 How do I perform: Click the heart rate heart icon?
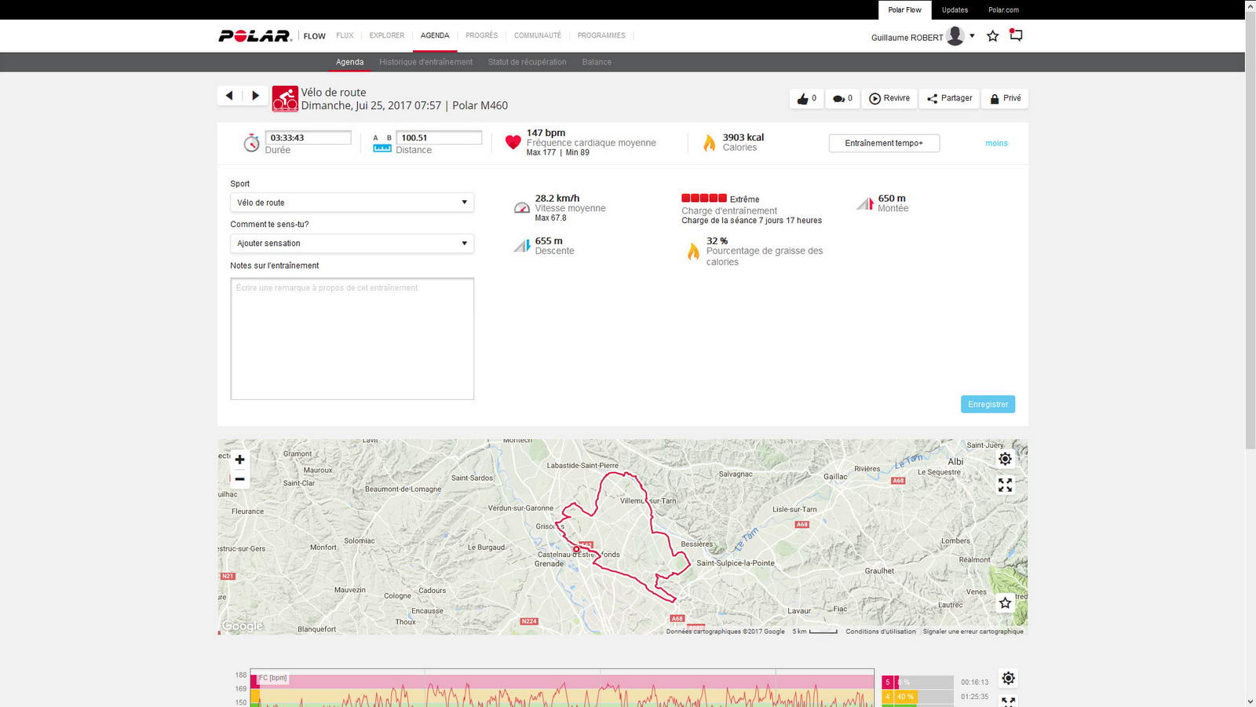pos(513,142)
